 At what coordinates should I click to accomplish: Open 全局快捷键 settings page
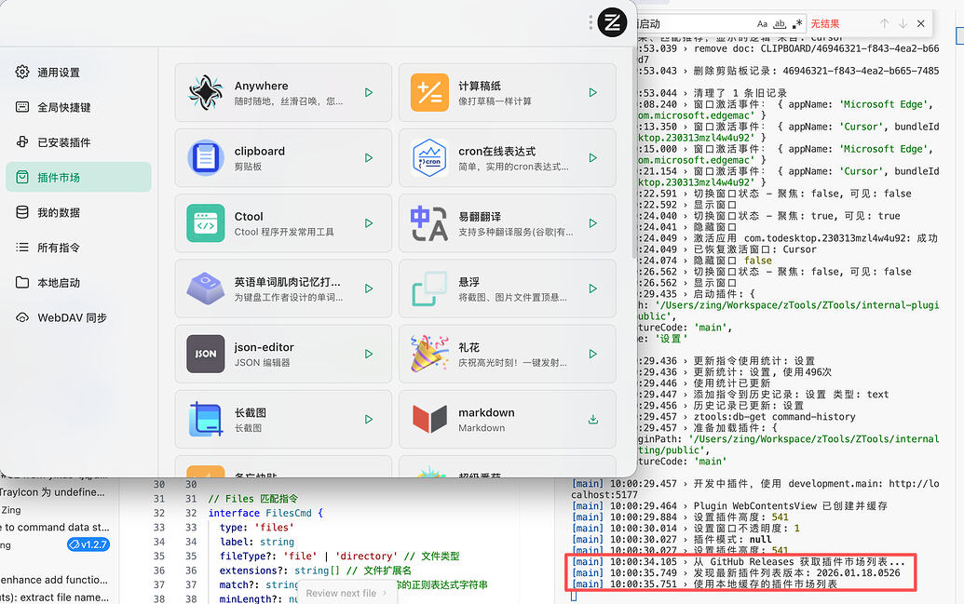(x=78, y=107)
